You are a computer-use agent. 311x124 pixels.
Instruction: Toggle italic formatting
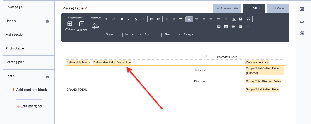(x=129, y=19)
